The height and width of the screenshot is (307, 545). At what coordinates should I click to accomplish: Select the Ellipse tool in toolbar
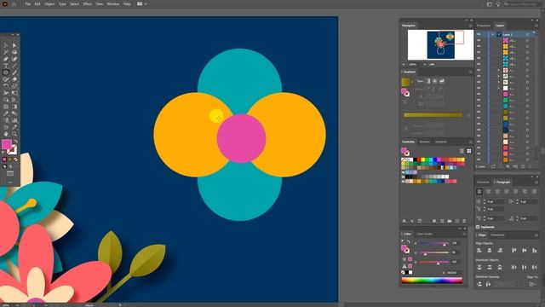coord(6,72)
